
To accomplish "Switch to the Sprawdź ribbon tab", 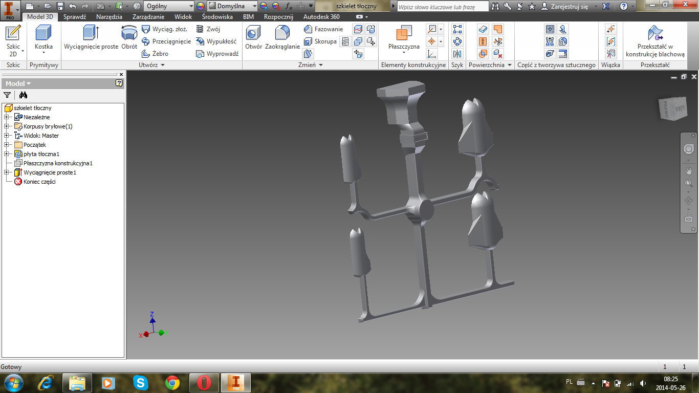I will pyautogui.click(x=75, y=17).
